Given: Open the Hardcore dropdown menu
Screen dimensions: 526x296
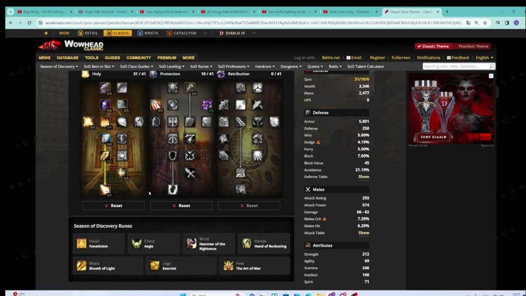Looking at the screenshot, I should coord(265,66).
